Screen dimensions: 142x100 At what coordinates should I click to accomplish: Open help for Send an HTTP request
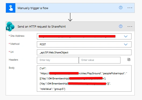click(120, 26)
